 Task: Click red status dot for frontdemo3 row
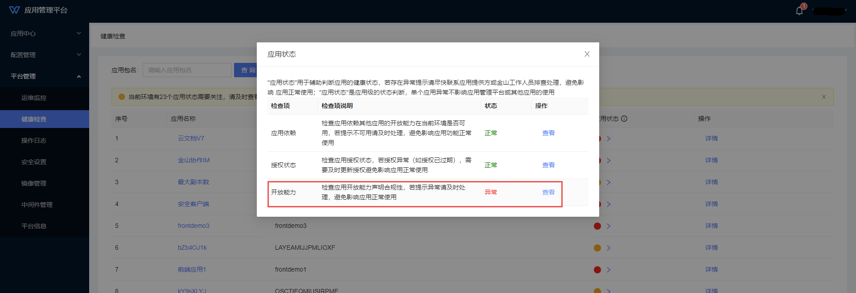(597, 226)
